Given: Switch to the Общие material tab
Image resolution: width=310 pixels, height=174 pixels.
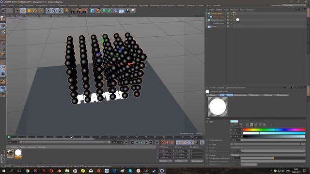Looking at the screenshot, I should pos(213,95).
